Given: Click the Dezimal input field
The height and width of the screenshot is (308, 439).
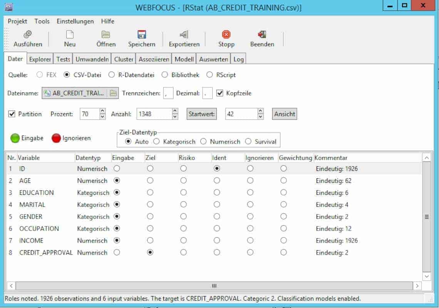Looking at the screenshot, I should coord(207,93).
